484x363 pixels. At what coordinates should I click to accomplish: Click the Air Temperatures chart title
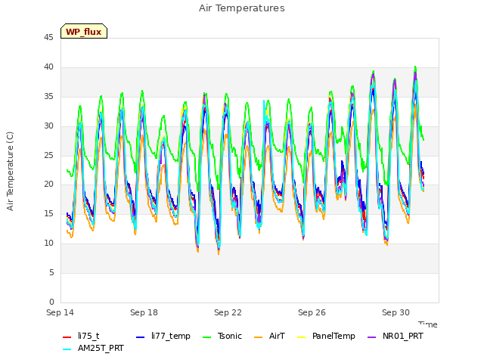tap(242, 8)
